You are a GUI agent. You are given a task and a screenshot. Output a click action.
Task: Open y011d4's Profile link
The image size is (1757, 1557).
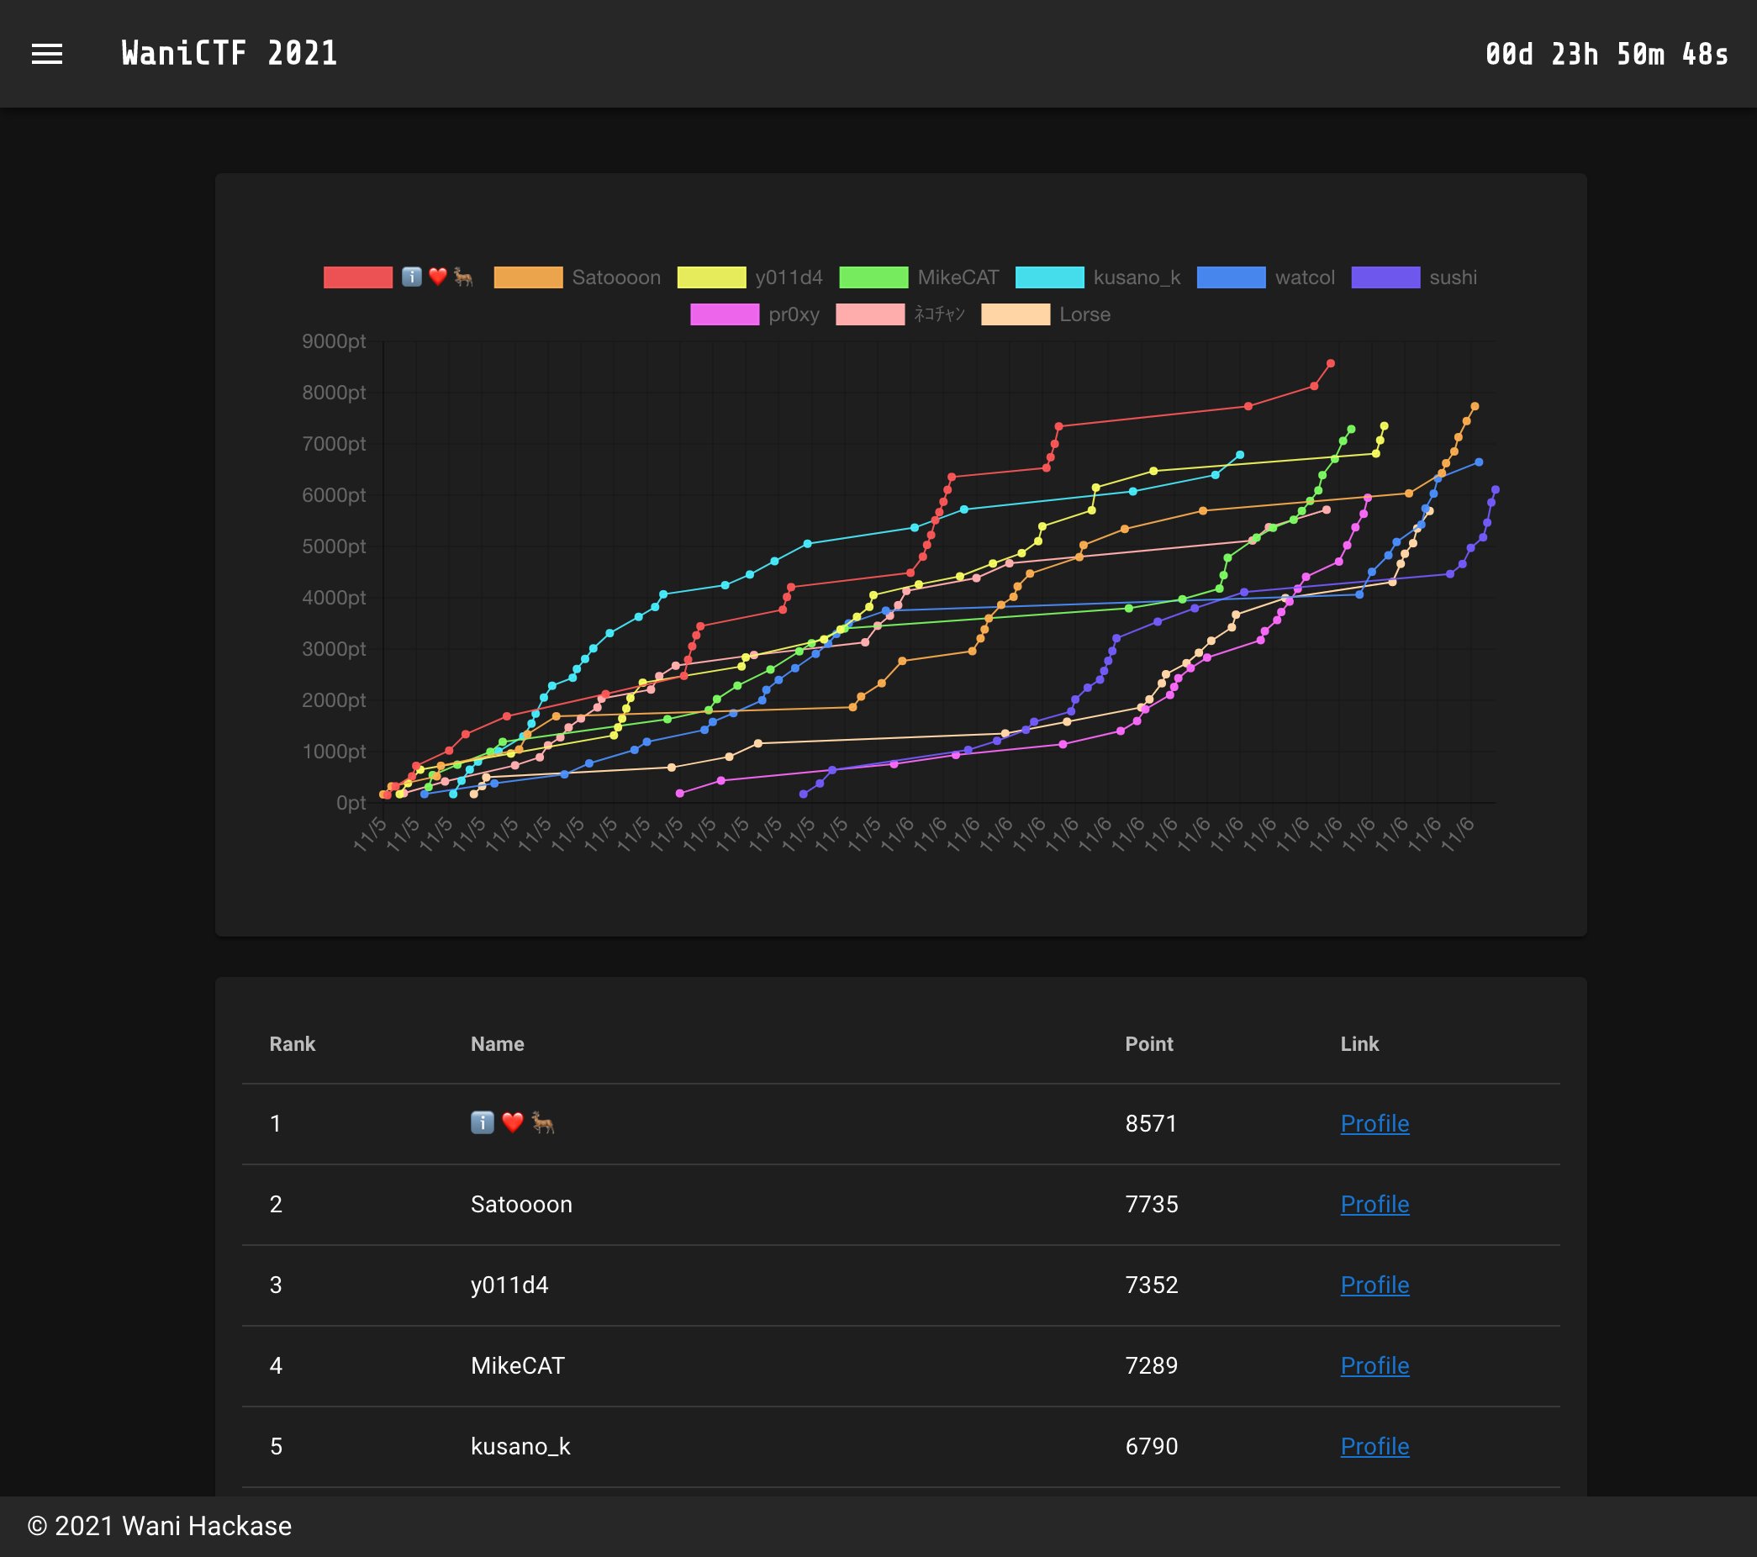coord(1374,1285)
